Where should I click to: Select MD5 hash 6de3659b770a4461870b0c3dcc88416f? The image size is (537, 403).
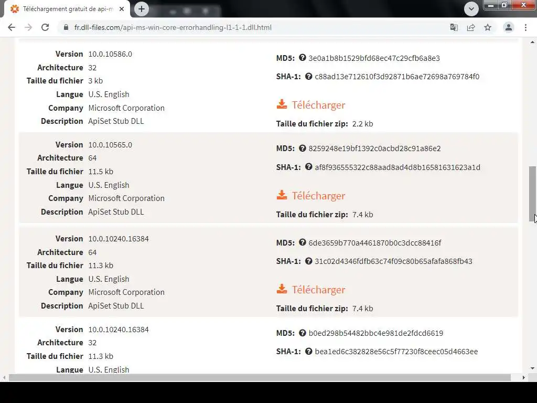tap(374, 242)
